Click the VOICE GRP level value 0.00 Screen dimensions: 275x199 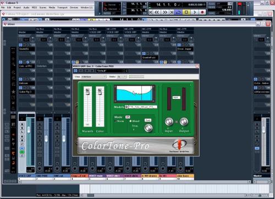30,171
